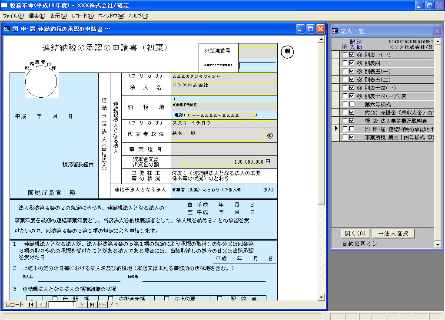Click the current-row arrow marker in 記入一覧
Image resolution: width=445 pixels, height=320 pixels.
(x=336, y=129)
